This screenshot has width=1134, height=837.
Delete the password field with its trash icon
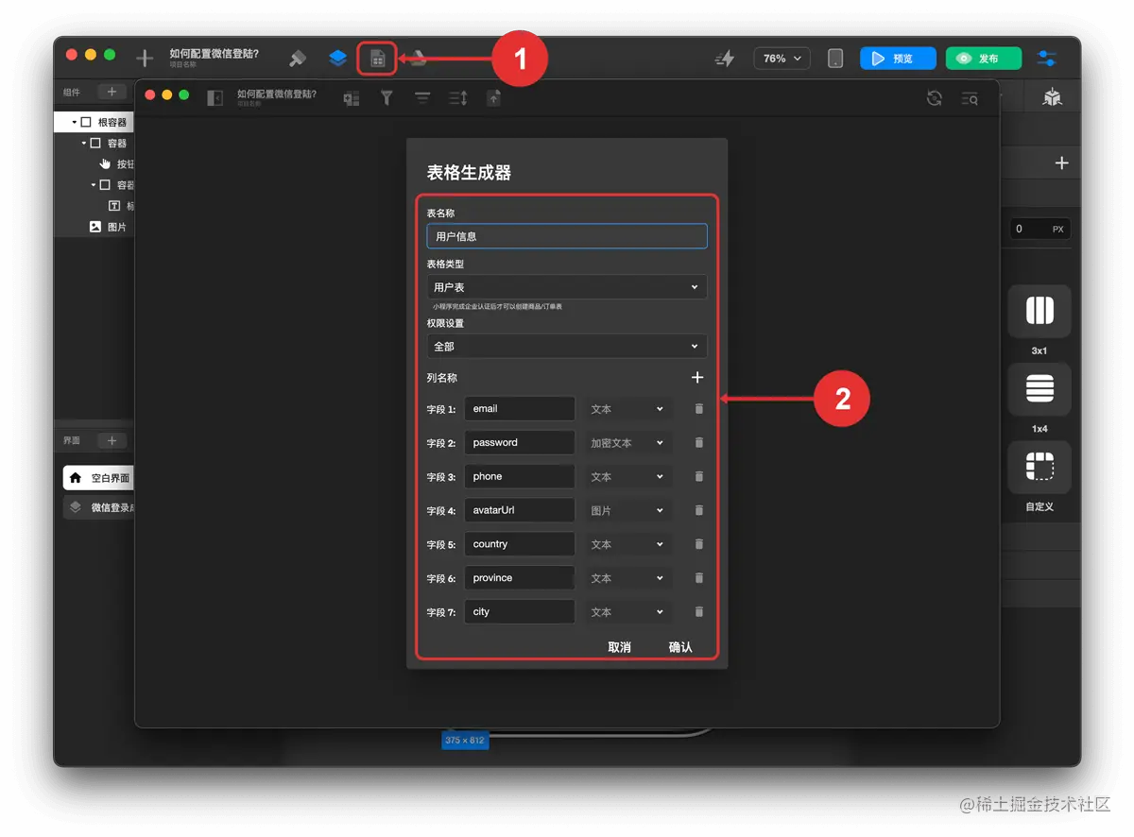(699, 443)
